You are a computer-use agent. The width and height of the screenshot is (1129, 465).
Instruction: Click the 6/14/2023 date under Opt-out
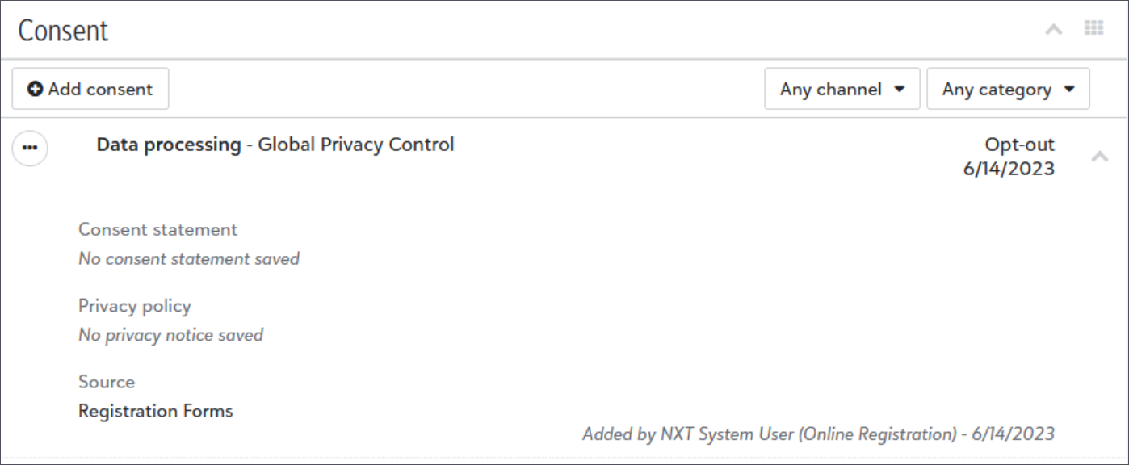(x=1009, y=169)
